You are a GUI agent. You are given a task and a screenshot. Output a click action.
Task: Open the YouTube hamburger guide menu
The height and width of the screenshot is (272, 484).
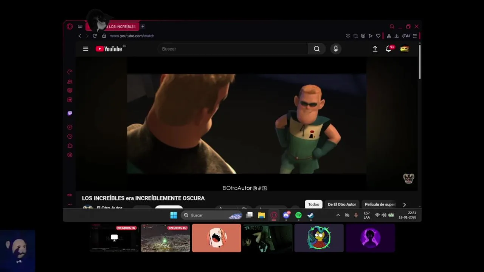coord(85,49)
